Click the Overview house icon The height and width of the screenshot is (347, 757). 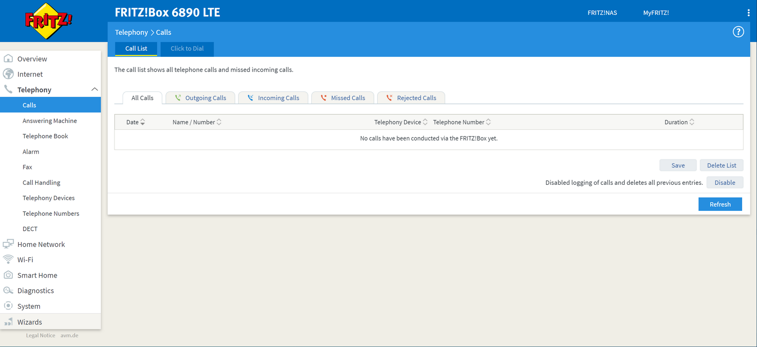point(8,59)
